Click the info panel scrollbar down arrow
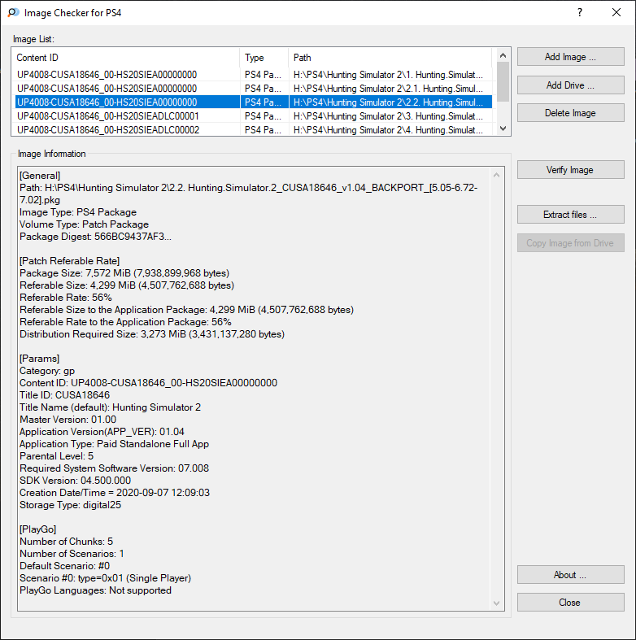 coord(496,603)
